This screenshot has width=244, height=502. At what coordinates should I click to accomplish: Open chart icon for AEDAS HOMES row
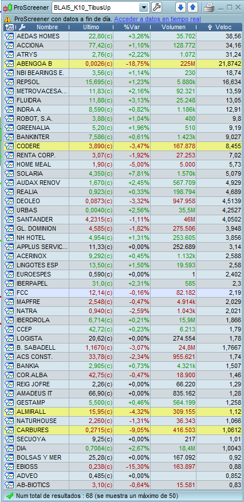(x=9, y=36)
